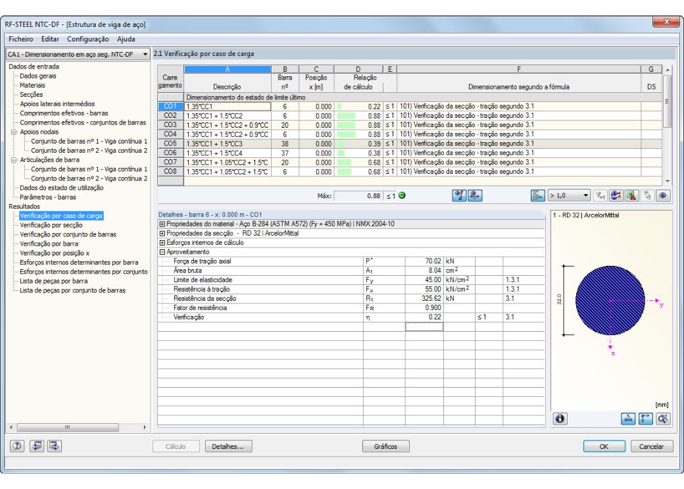Toggle the section dimensions display icon
This screenshot has height=489, width=684.
pos(628,419)
